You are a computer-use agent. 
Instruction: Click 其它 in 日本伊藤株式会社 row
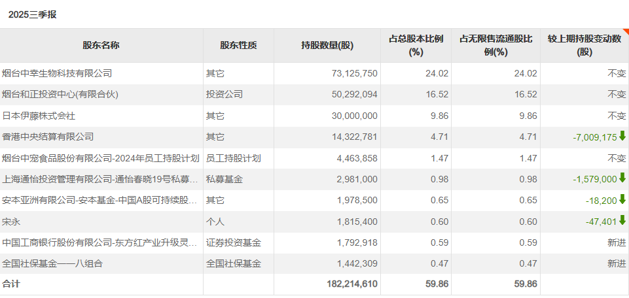click(x=215, y=116)
